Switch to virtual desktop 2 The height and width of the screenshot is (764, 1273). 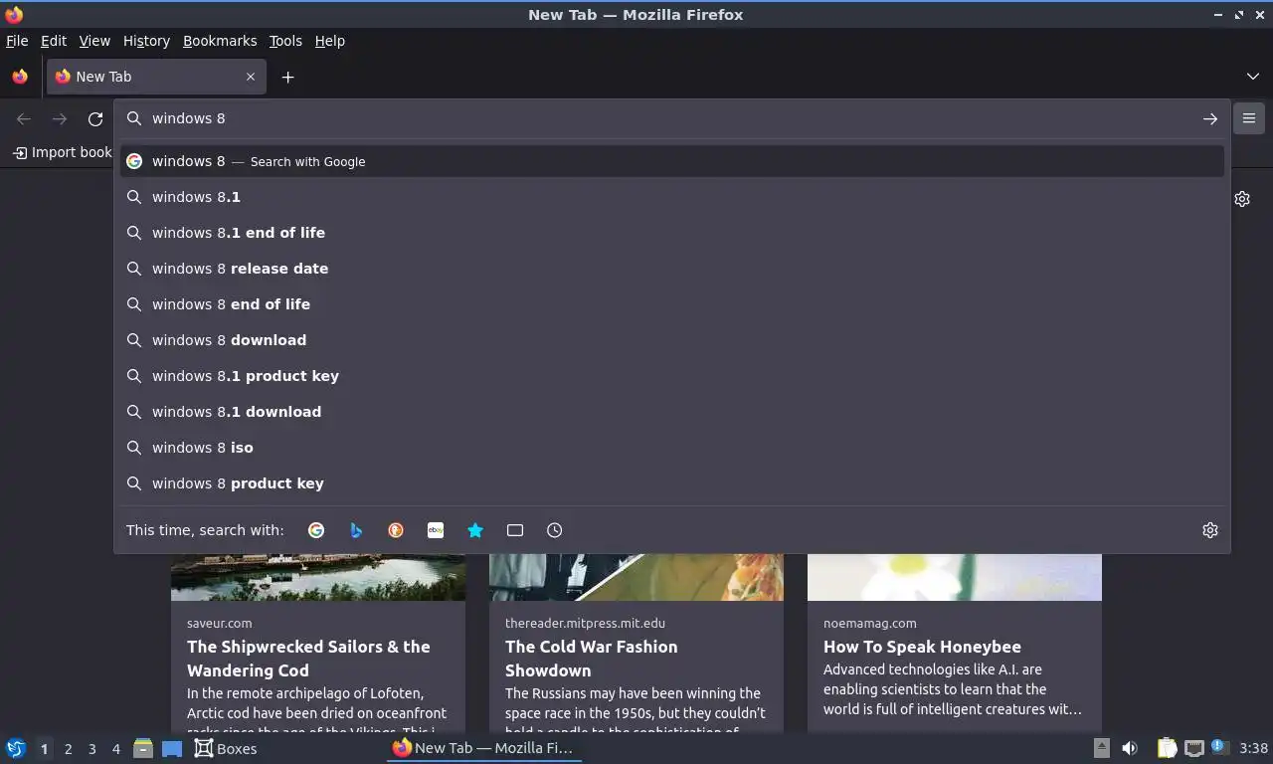tap(68, 749)
